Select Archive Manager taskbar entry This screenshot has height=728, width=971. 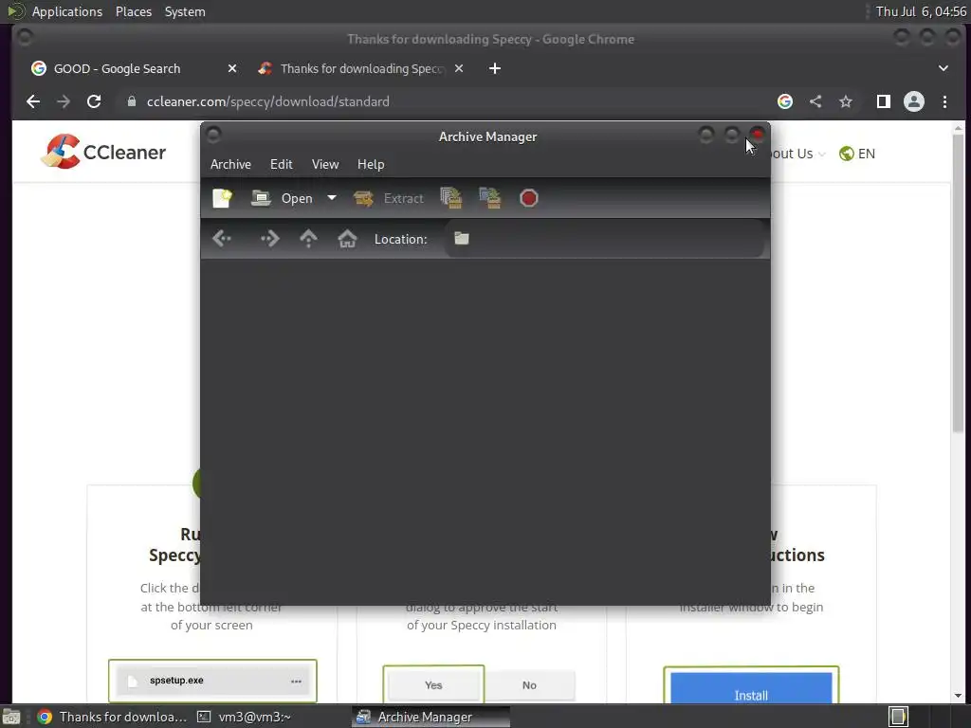point(431,717)
